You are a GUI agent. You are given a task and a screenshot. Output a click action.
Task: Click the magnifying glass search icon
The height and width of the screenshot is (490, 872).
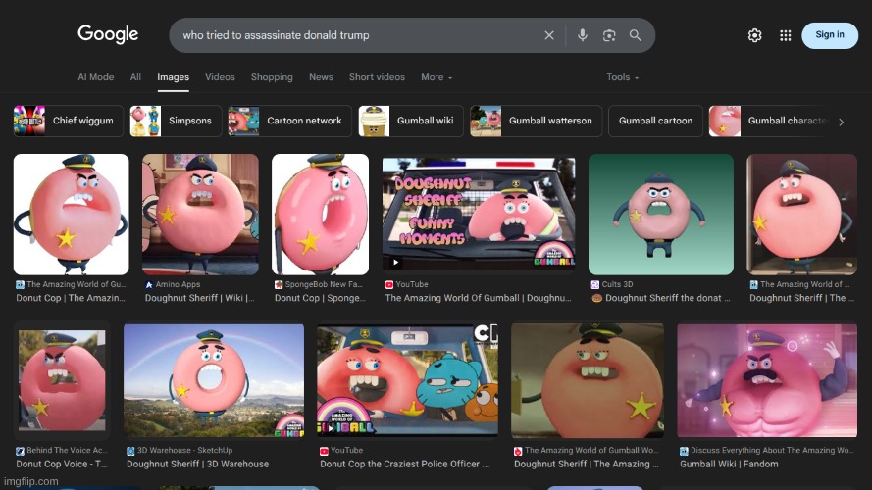[635, 35]
